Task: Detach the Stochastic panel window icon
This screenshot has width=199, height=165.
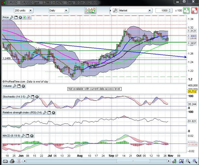Action: (33, 97)
